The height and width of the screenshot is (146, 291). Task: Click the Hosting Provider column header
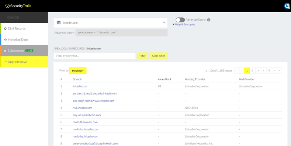pos(195,79)
